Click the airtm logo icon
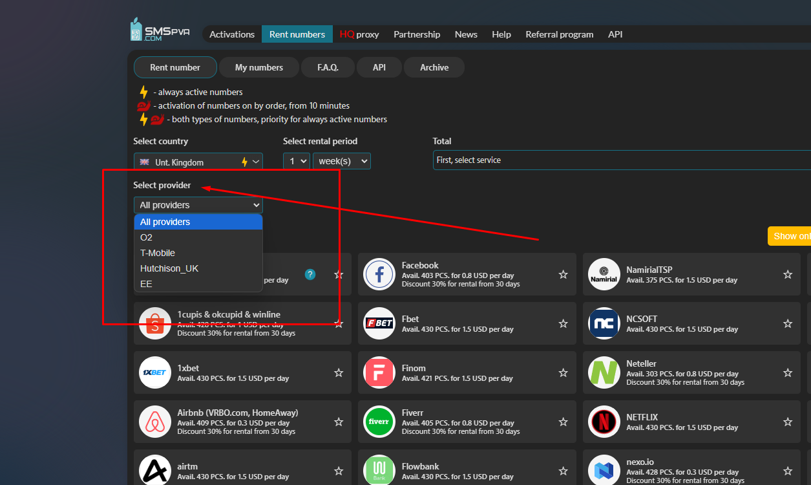Image resolution: width=811 pixels, height=485 pixels. (154, 471)
